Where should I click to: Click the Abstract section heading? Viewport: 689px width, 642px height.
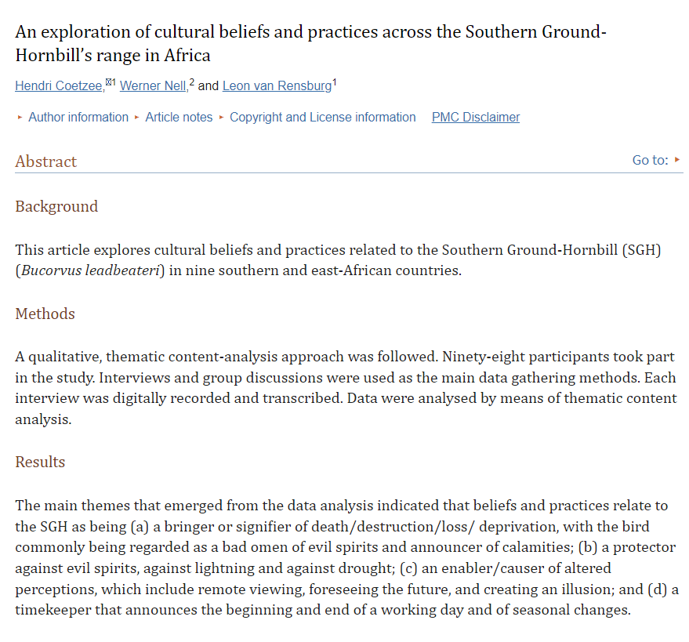point(45,161)
